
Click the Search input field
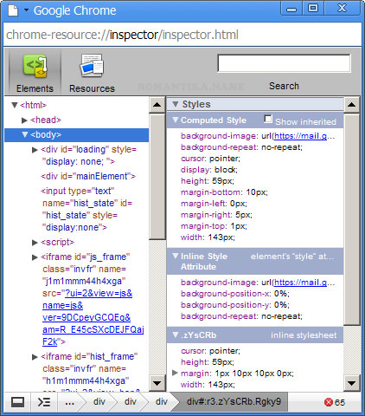point(284,63)
